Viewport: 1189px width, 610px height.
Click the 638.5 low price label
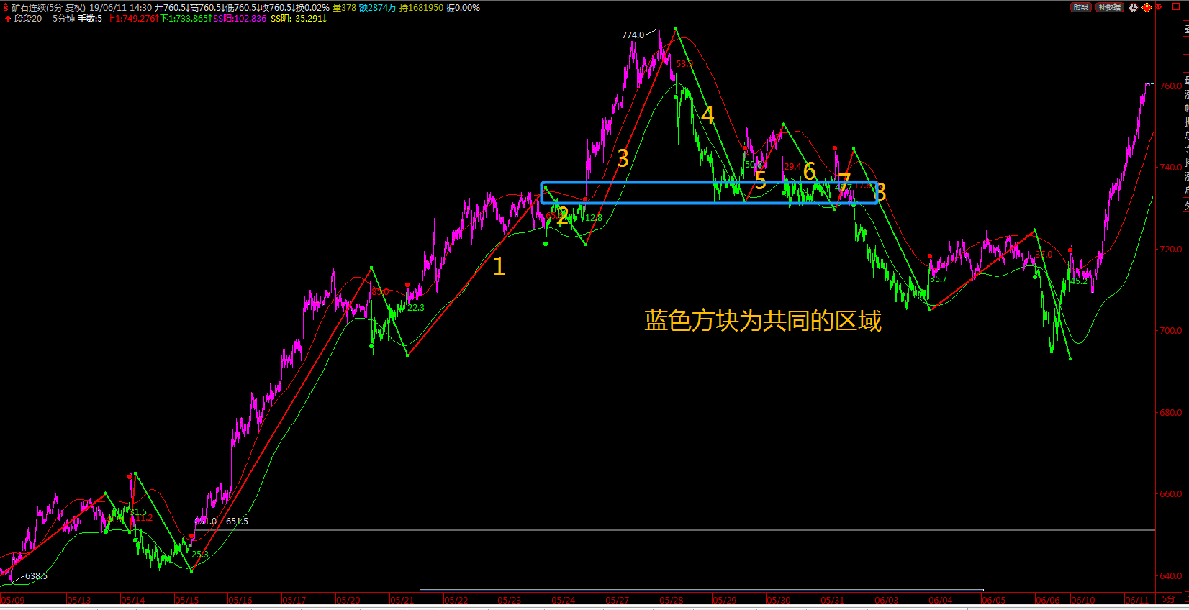(36, 576)
